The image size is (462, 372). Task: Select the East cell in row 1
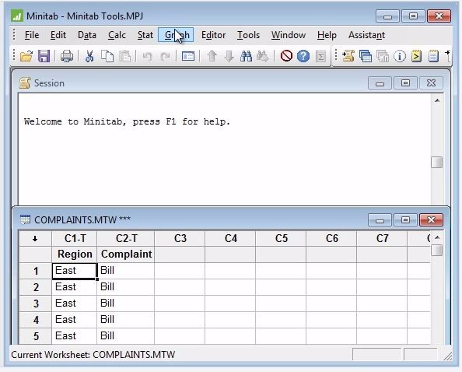74,271
